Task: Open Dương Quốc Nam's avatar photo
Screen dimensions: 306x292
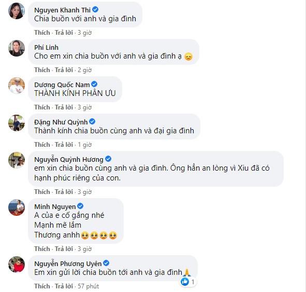Action: [17, 86]
